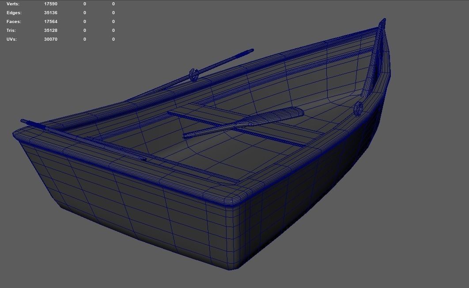The image size is (469, 288).
Task: Click the UVs value "30070"
Action: point(50,39)
